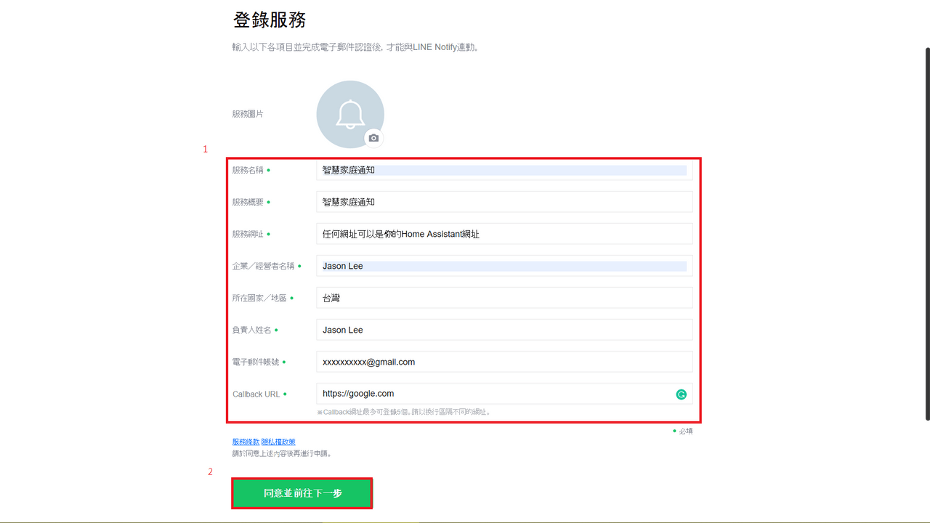Viewport: 930px width, 523px height.
Task: Click the Grammarly icon in Callback URL field
Action: [x=682, y=394]
